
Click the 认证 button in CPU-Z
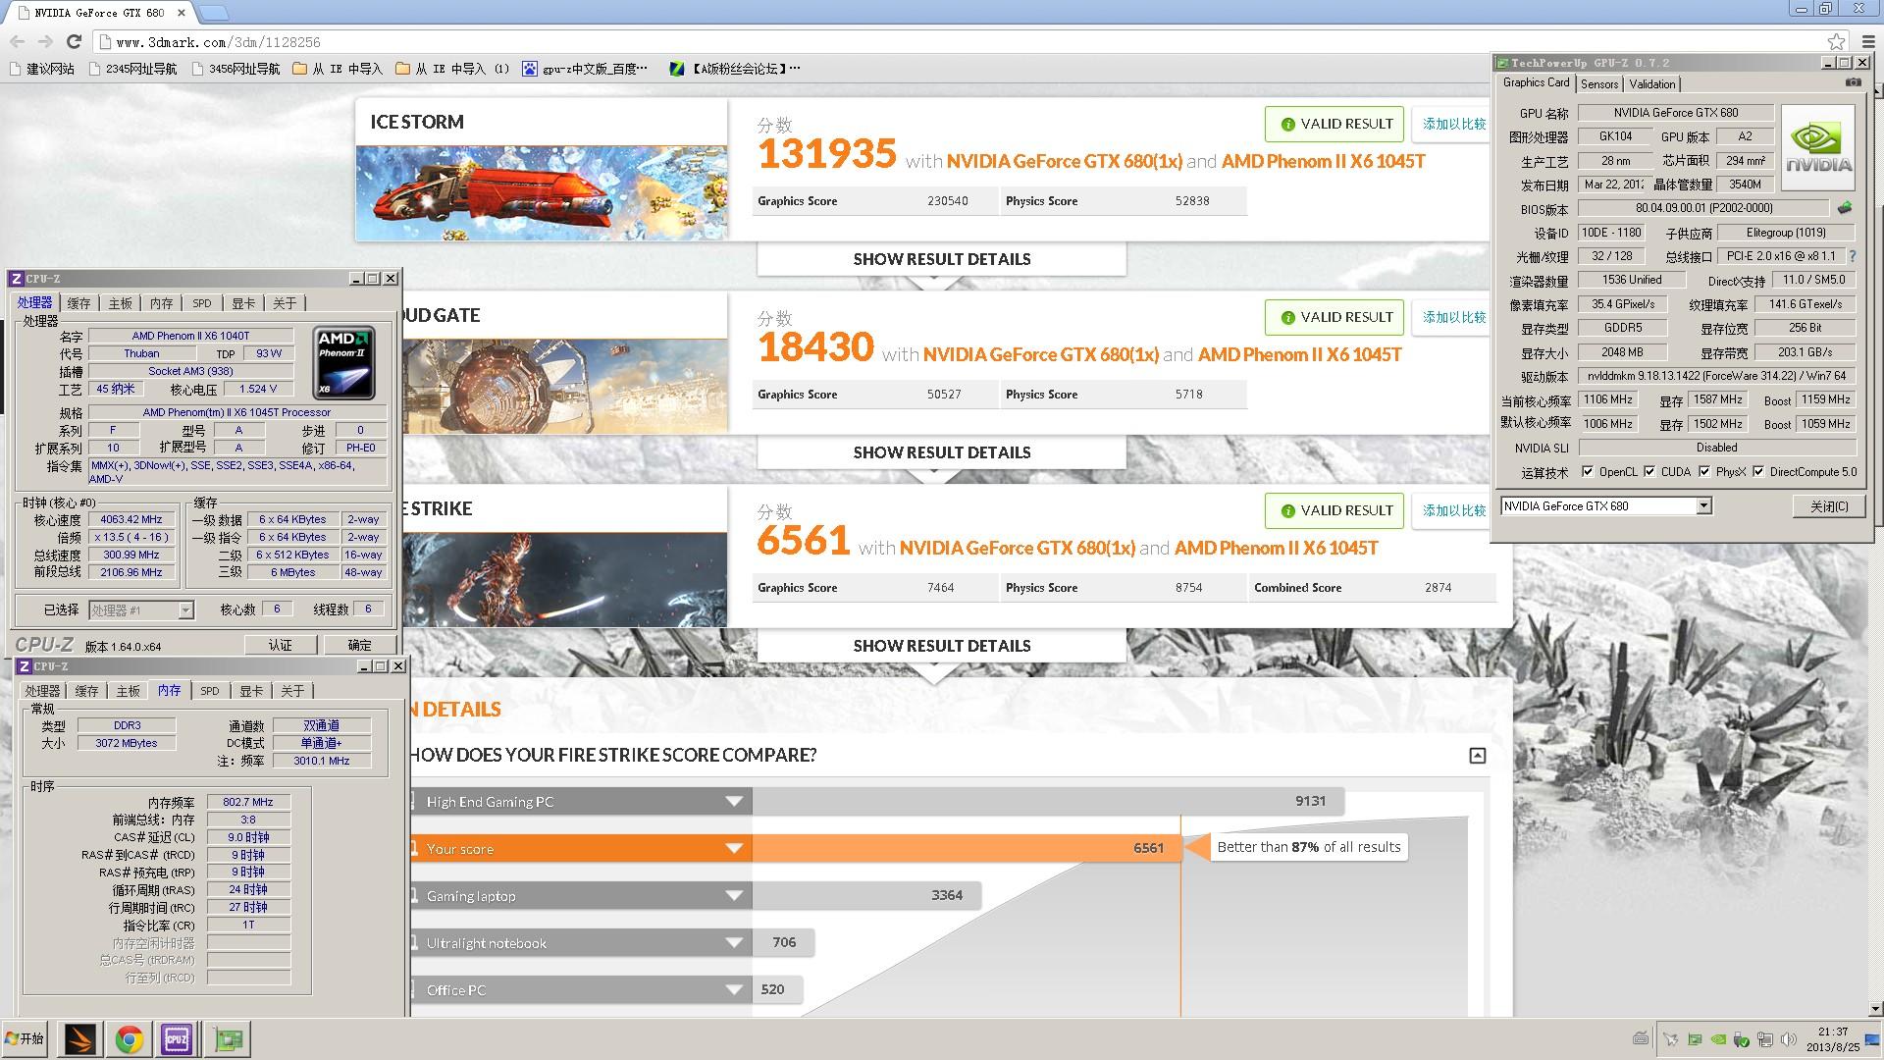coord(281,645)
